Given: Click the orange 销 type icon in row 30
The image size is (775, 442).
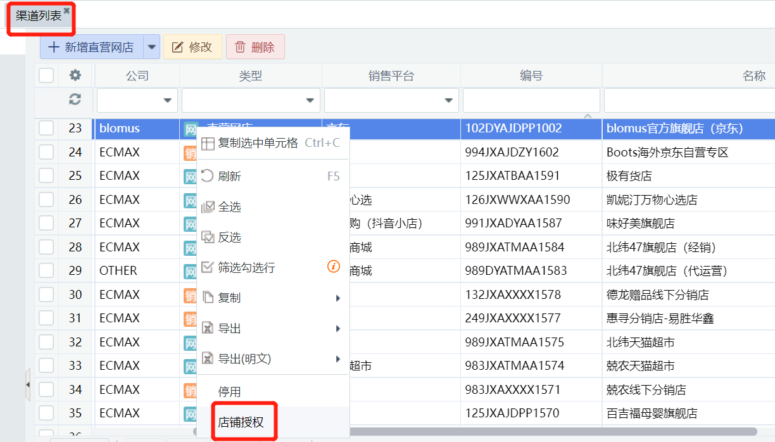Looking at the screenshot, I should click(x=191, y=295).
